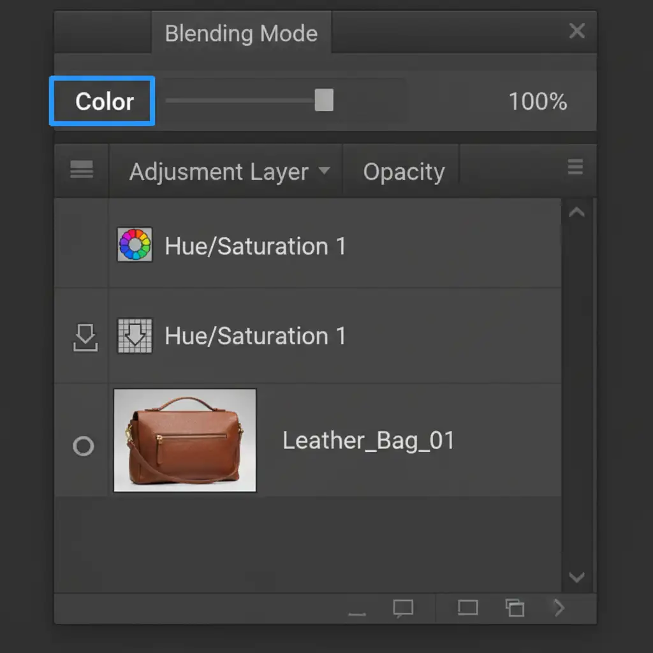Image resolution: width=653 pixels, height=653 pixels.
Task: Select the Blending Mode tab
Action: (x=241, y=33)
